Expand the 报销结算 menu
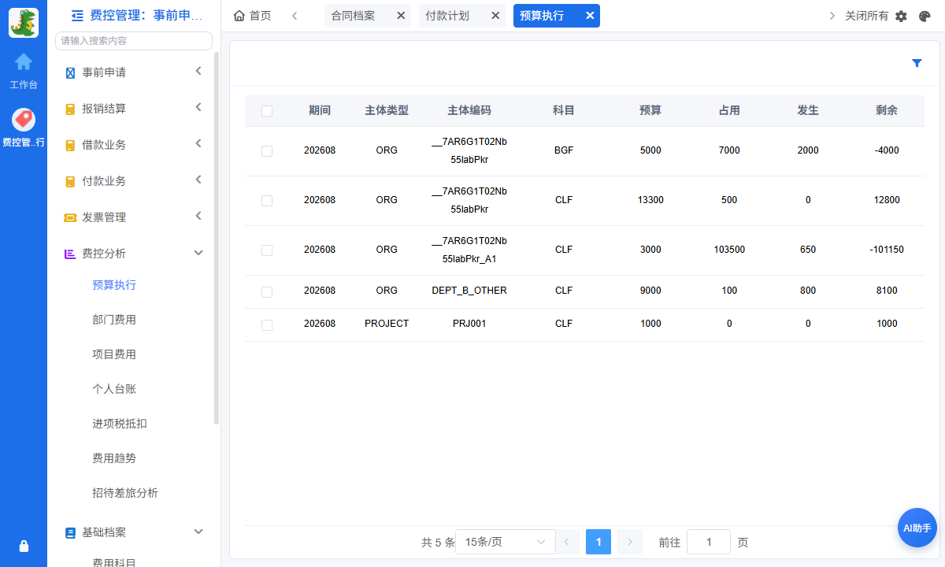This screenshot has height=567, width=945. [x=198, y=108]
